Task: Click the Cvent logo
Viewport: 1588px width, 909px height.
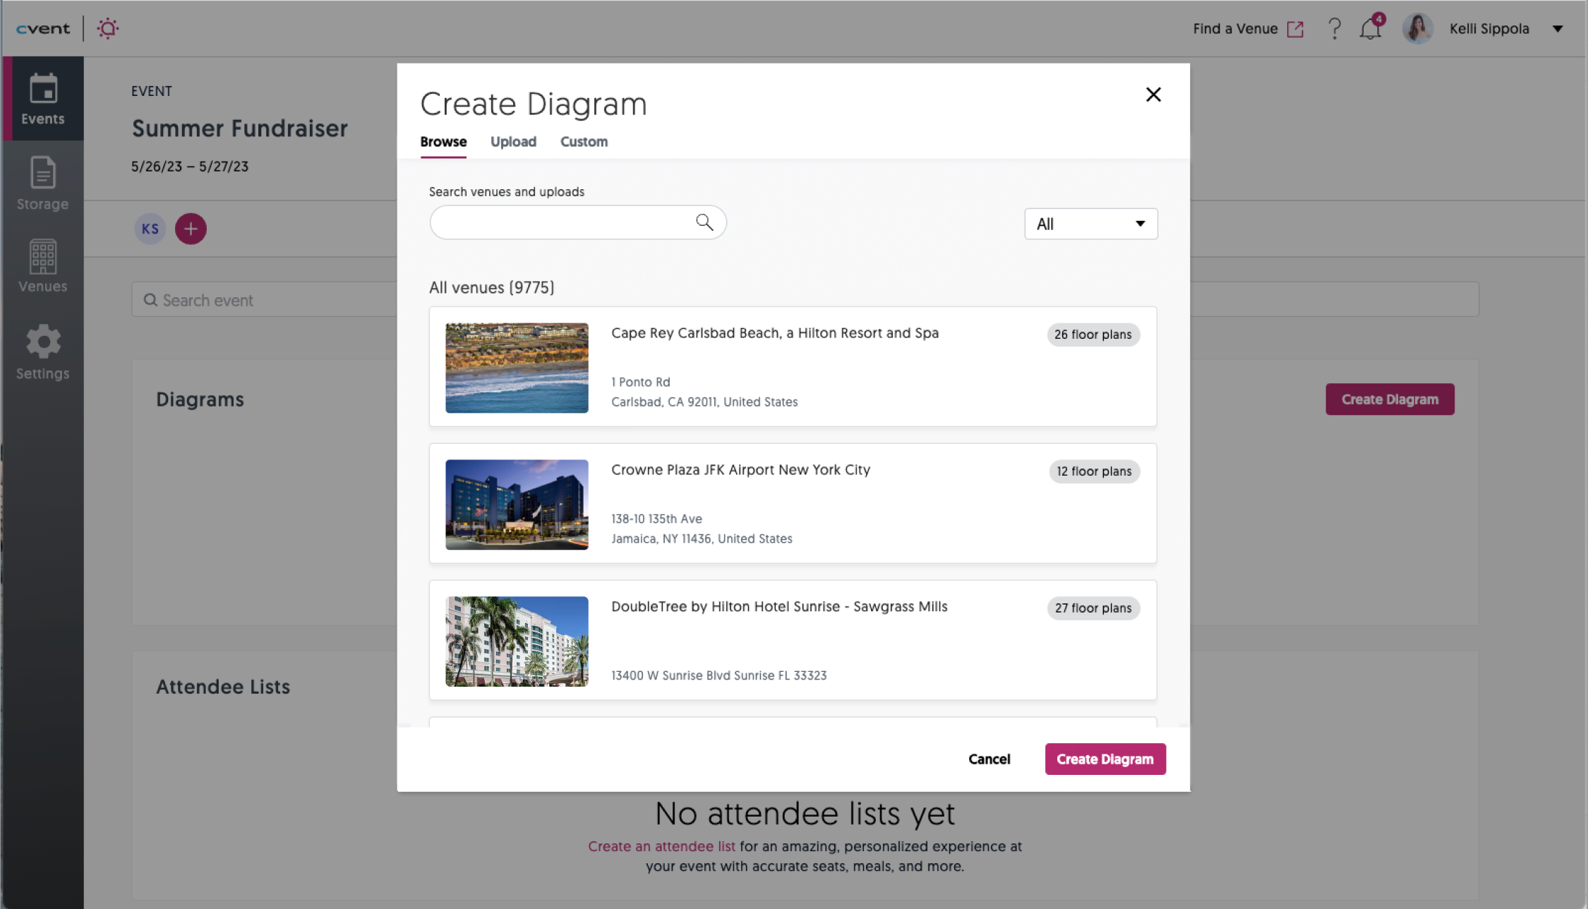Action: click(43, 28)
